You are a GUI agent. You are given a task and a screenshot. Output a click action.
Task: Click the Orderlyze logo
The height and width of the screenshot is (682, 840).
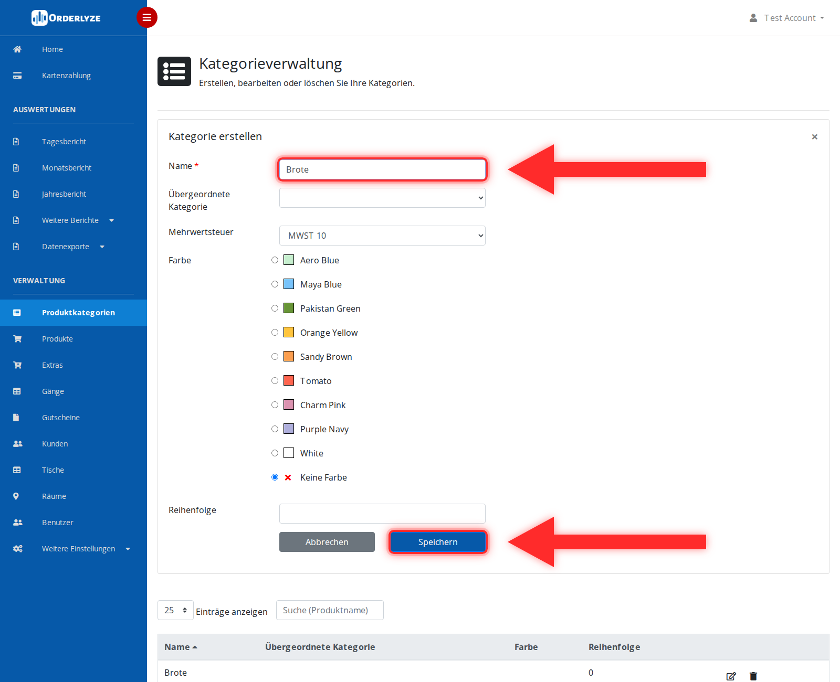tap(66, 18)
